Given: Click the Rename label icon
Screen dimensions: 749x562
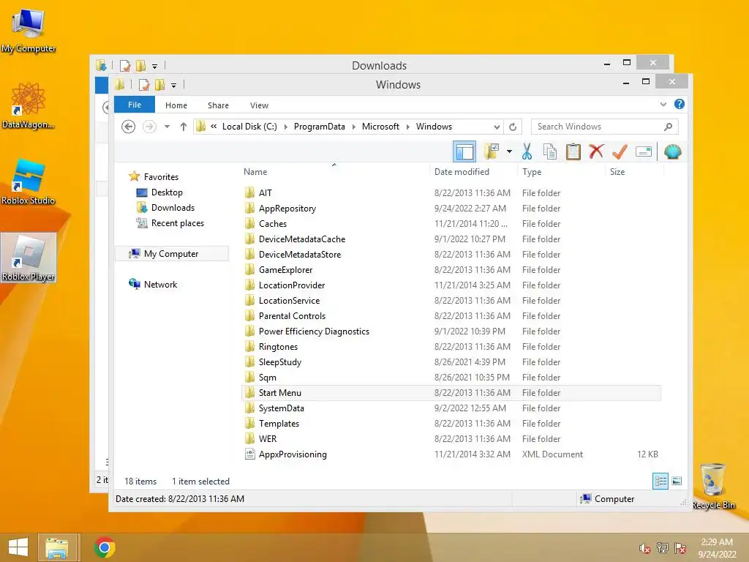Looking at the screenshot, I should tap(644, 152).
